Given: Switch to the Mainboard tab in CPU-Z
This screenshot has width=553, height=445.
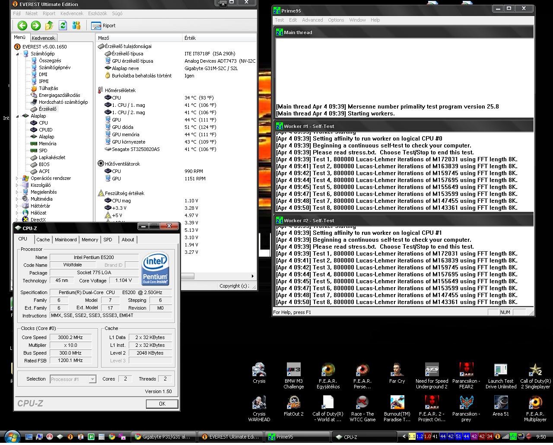Looking at the screenshot, I should pyautogui.click(x=66, y=240).
